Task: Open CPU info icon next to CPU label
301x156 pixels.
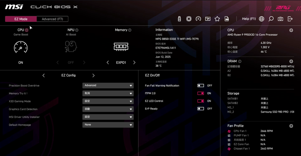Action: (27, 30)
